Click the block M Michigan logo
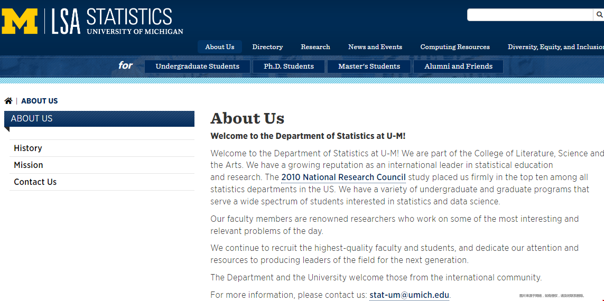This screenshot has width=604, height=301. 19,21
